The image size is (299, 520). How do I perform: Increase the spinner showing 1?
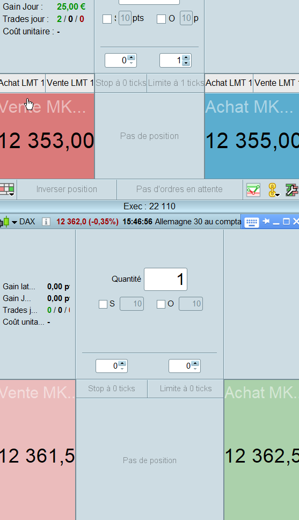pos(186,58)
